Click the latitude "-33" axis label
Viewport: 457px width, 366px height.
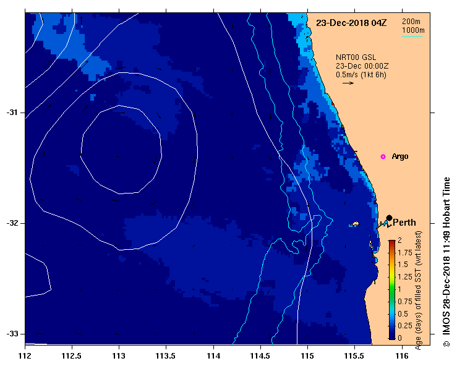12,334
